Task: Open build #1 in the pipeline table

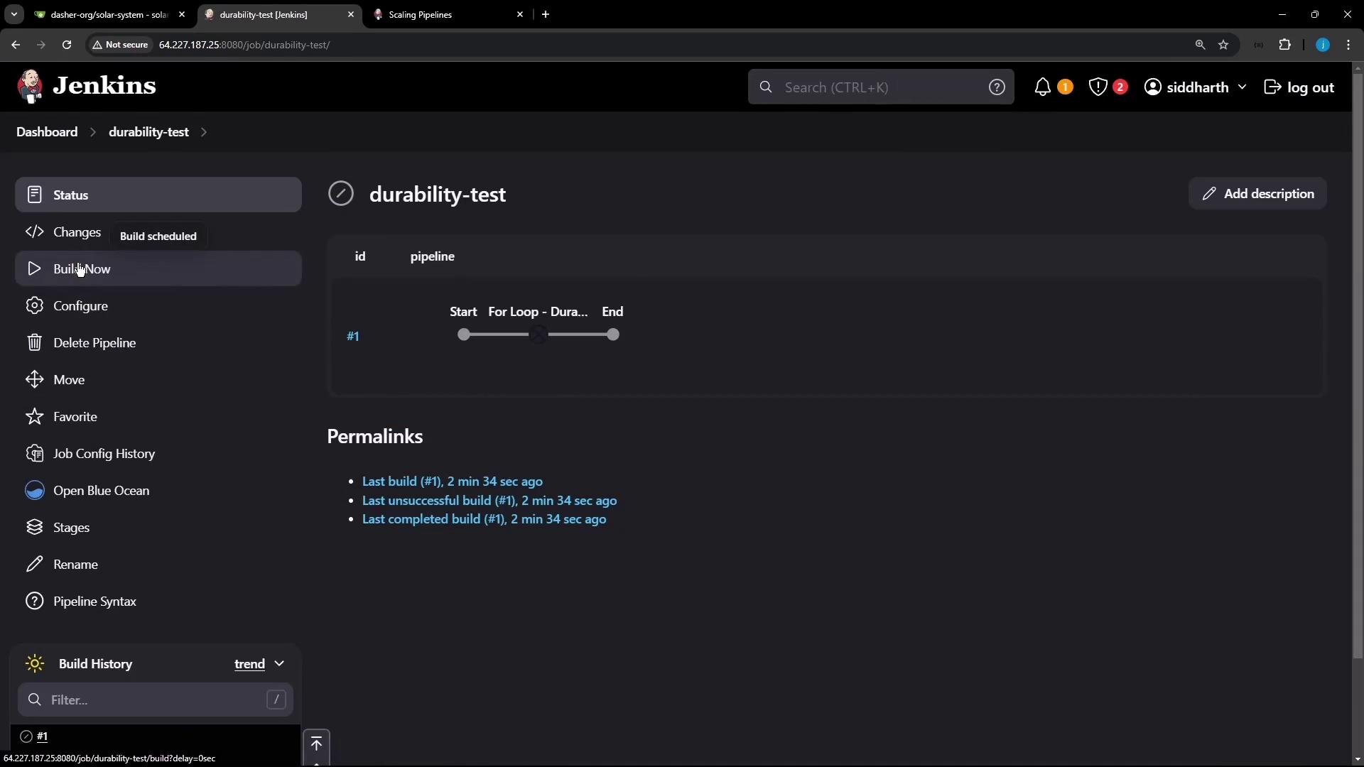Action: point(353,337)
